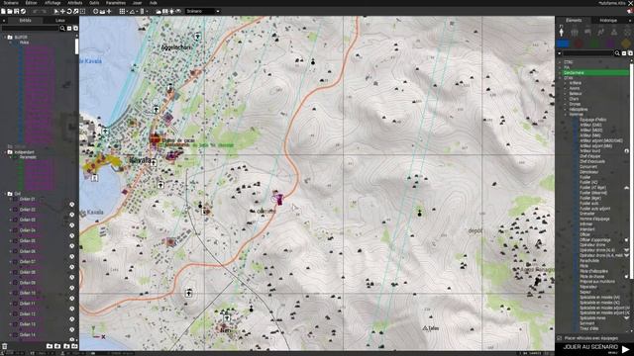Screen dimensions: 634x356
Task: Open the environment weather settings icon
Action: click(158, 11)
